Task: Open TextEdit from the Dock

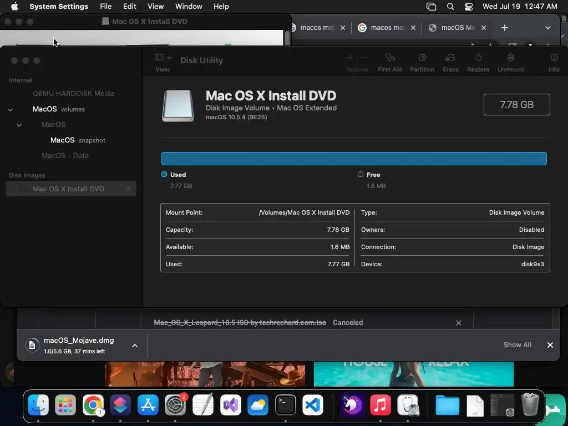Action: tap(203, 404)
